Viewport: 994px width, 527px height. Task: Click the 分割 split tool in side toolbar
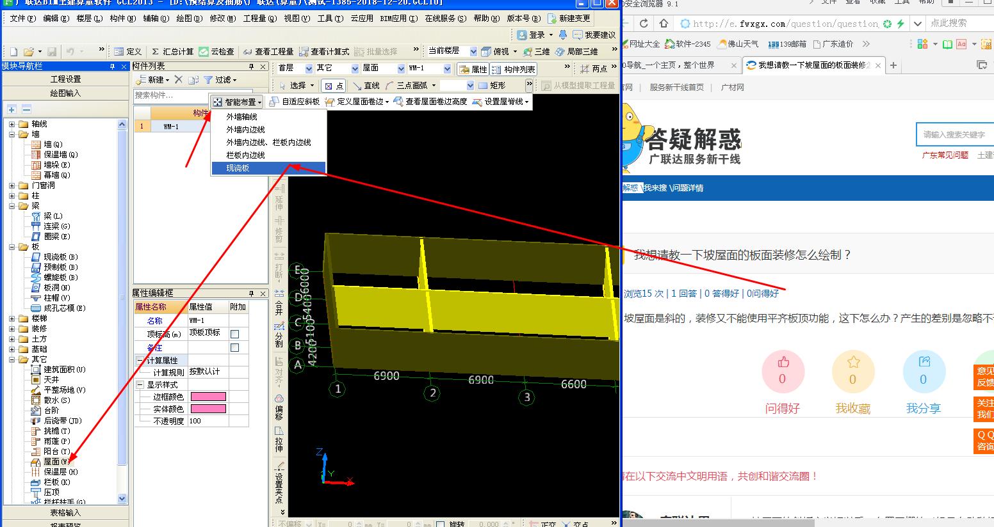click(279, 334)
